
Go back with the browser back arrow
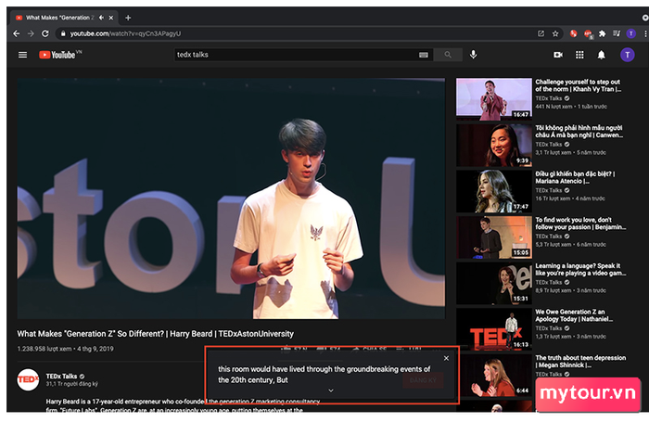tap(16, 33)
